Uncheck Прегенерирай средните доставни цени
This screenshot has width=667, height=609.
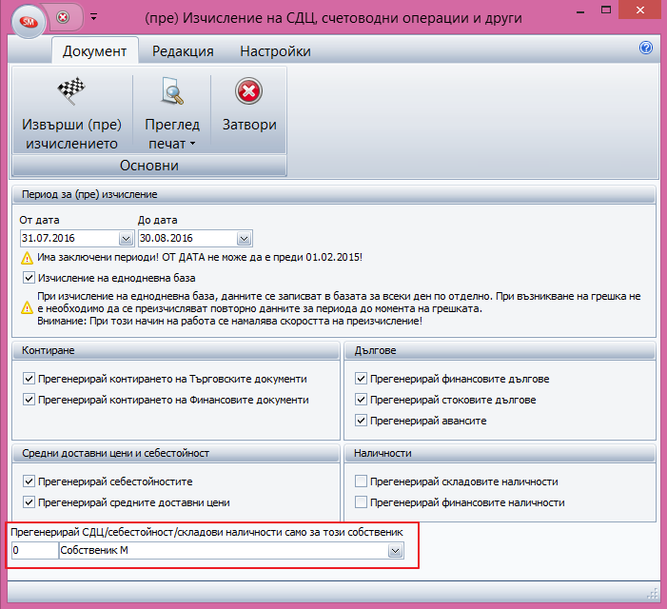pyautogui.click(x=29, y=502)
